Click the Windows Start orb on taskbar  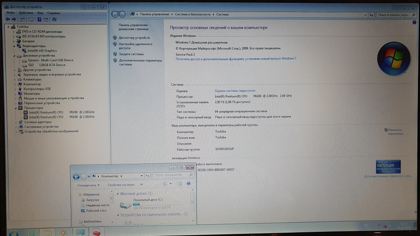(x=13, y=233)
